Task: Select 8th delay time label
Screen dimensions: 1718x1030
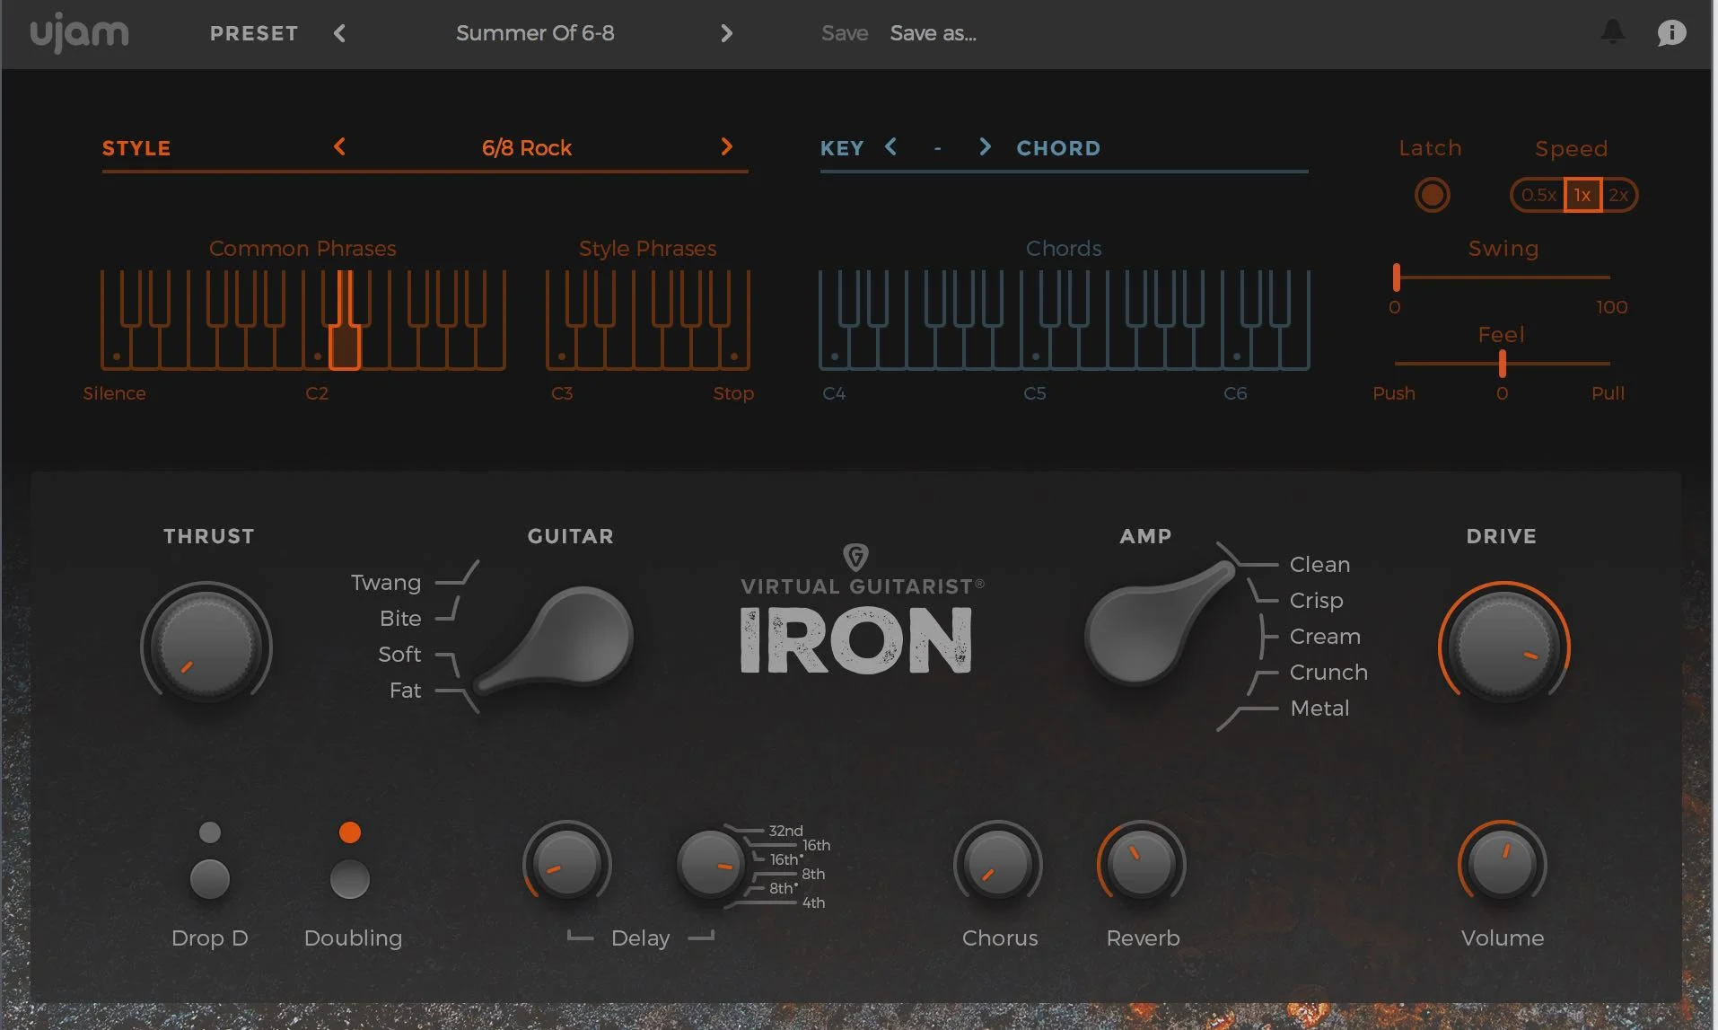Action: pyautogui.click(x=813, y=874)
